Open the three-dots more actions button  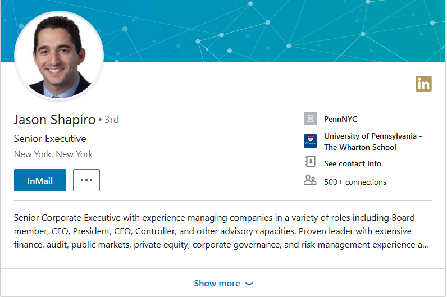pos(86,180)
